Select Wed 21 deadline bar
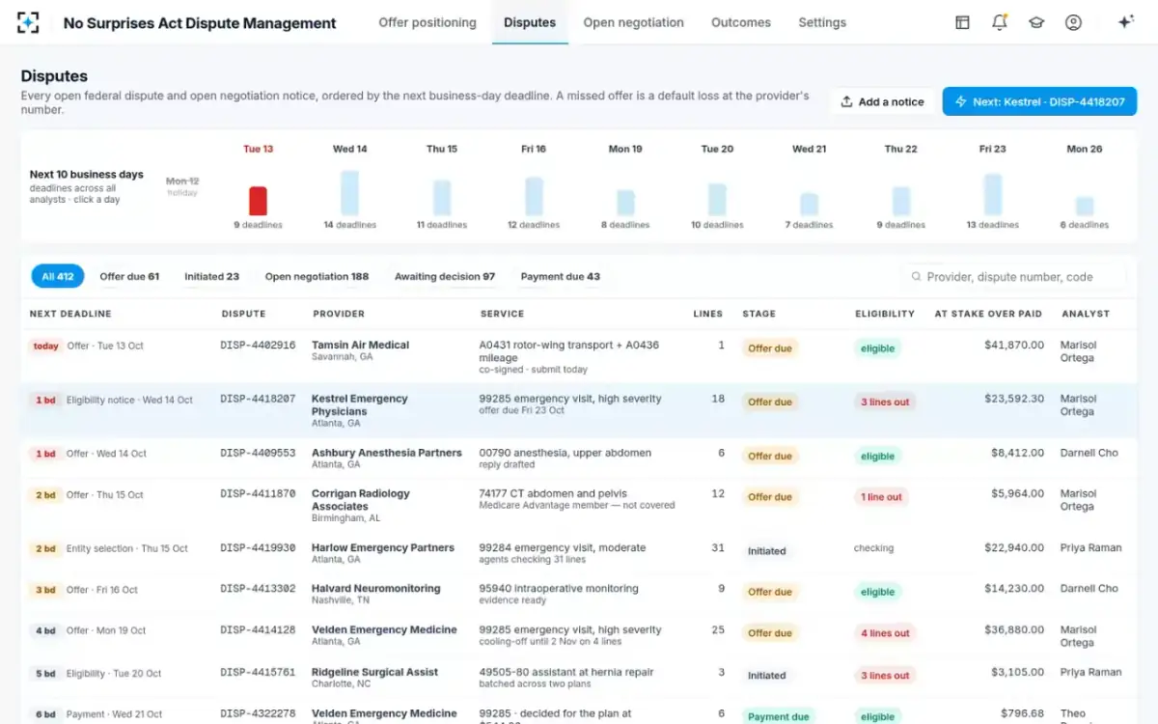The image size is (1158, 724). pos(809,204)
